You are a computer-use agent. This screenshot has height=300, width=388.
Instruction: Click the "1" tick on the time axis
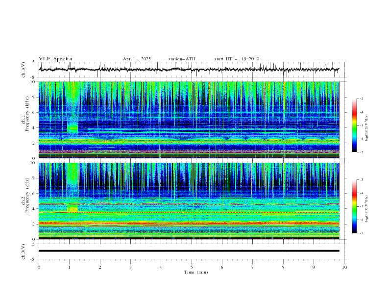(69, 267)
